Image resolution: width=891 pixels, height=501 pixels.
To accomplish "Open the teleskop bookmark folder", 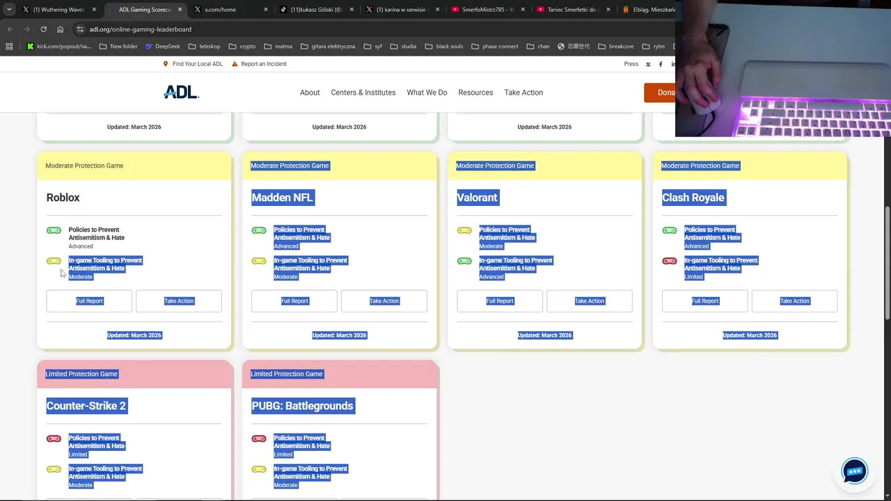I will (x=204, y=47).
